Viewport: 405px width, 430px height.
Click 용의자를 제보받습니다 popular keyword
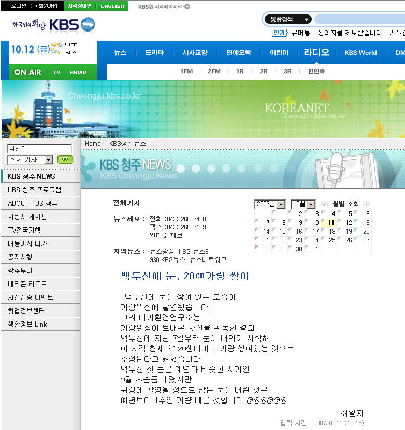click(x=350, y=33)
